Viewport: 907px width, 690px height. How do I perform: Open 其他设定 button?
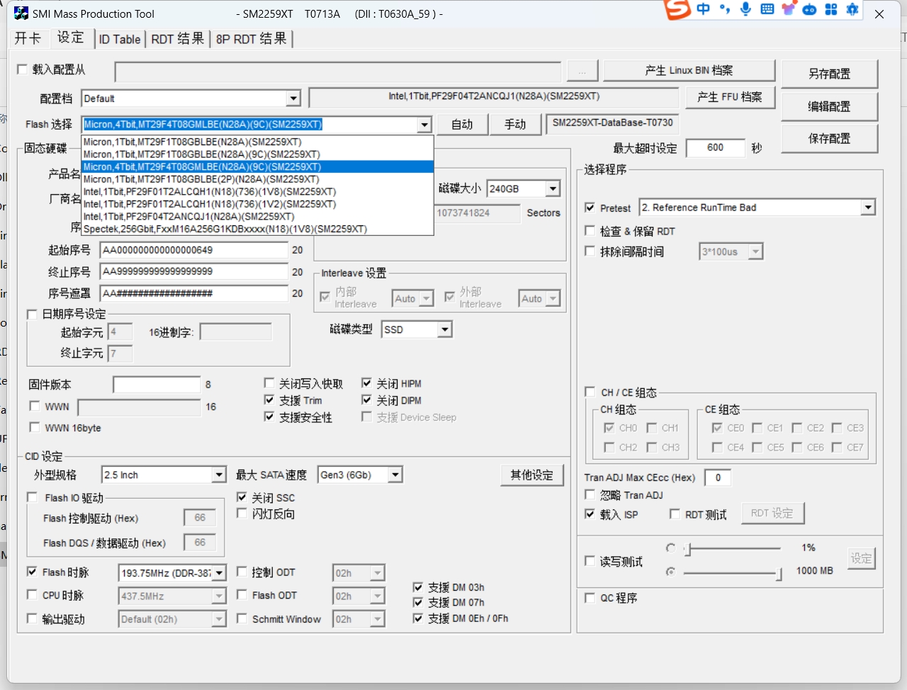[x=532, y=475]
